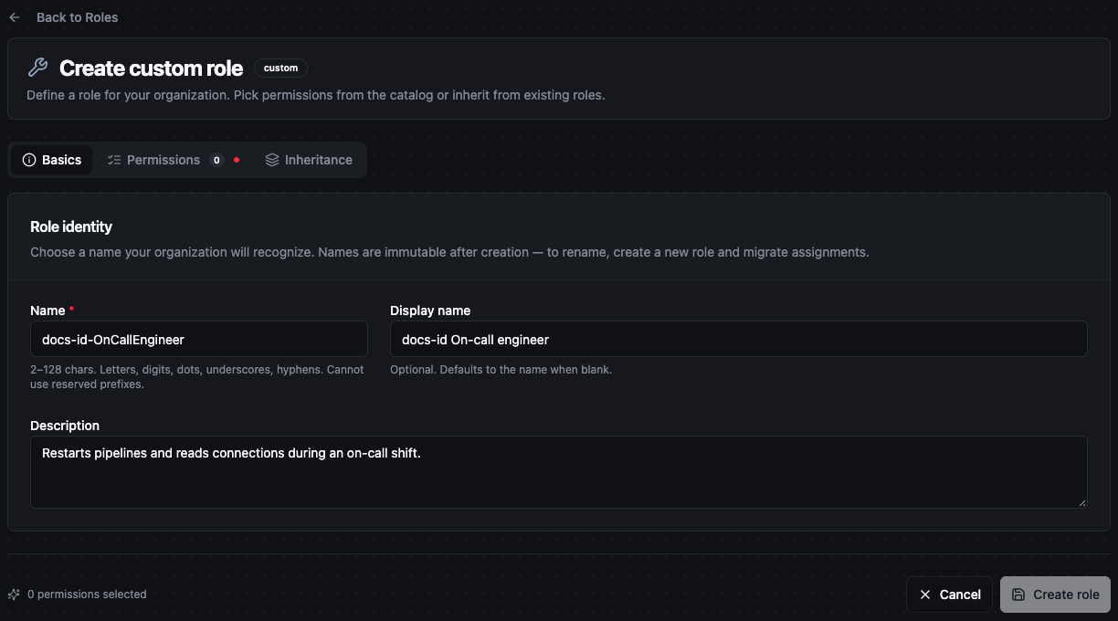Viewport: 1118px width, 621px height.
Task: Click the sparkle icon by permissions count
Action: click(x=14, y=595)
